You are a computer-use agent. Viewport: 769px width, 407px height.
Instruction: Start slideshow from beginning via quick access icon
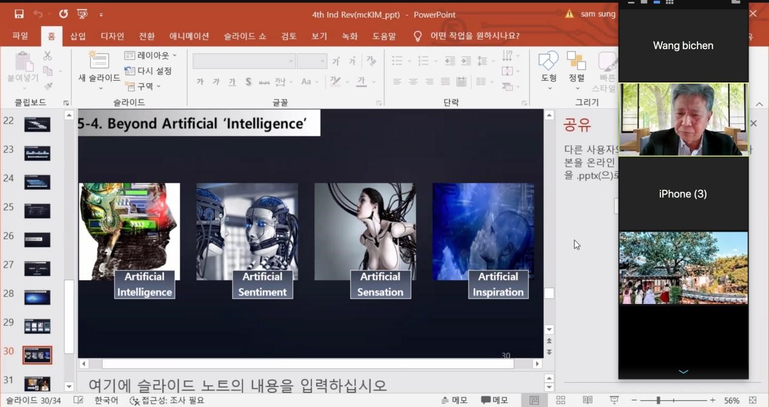[83, 14]
